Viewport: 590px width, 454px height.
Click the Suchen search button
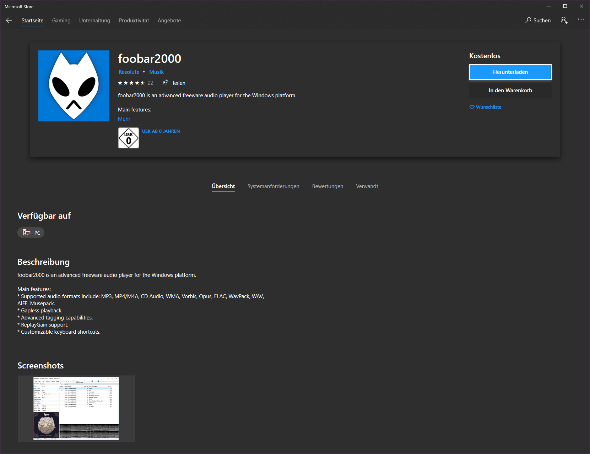pos(538,21)
